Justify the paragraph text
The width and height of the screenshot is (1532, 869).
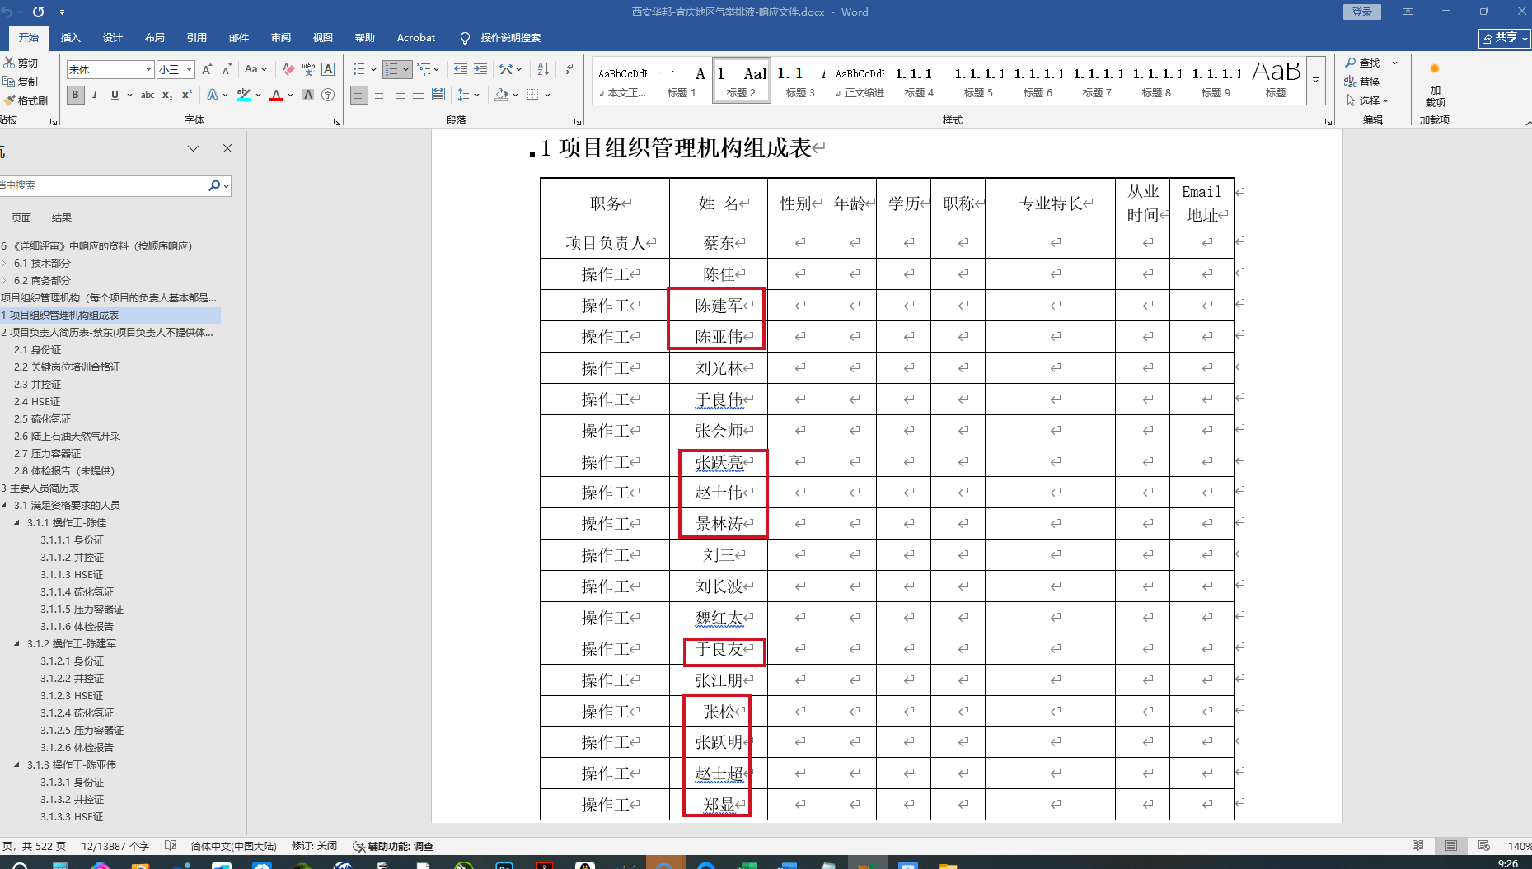[419, 96]
